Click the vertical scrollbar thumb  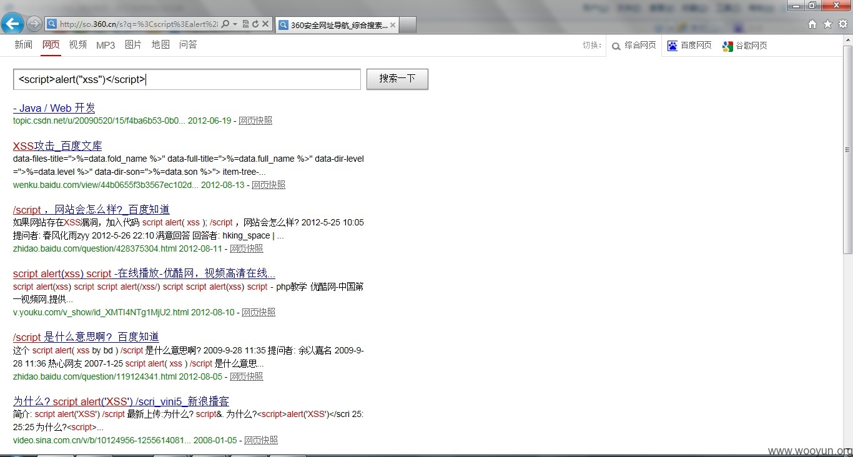coord(847,150)
